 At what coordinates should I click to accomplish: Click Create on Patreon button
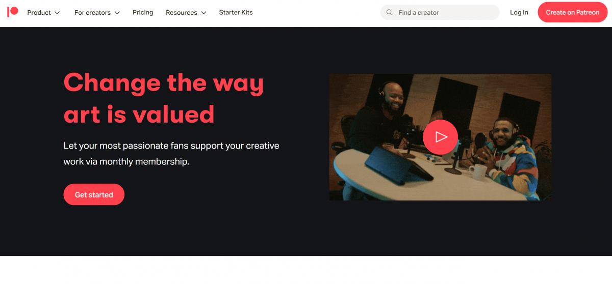573,12
